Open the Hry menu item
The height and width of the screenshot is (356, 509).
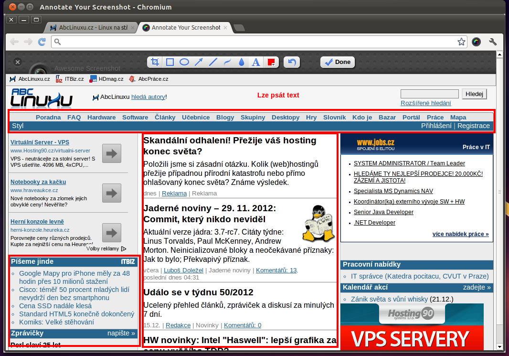click(311, 117)
